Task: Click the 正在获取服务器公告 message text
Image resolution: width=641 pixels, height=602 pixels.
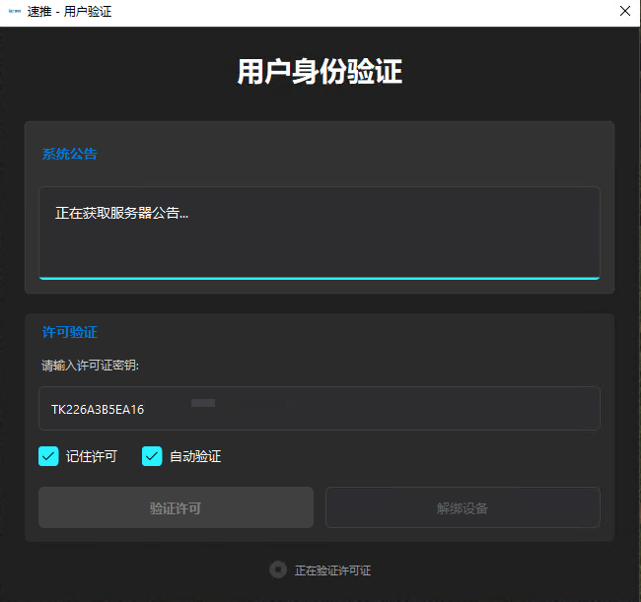Action: [121, 212]
